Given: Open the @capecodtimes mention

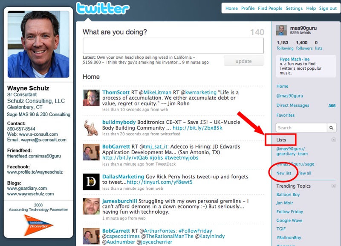Looking at the screenshot, I should (x=121, y=236).
